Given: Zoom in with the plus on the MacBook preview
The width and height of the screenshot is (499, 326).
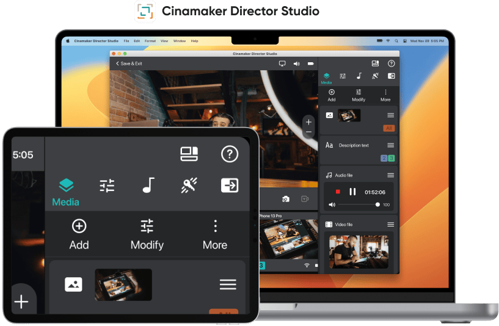Looking at the screenshot, I should tap(308, 122).
